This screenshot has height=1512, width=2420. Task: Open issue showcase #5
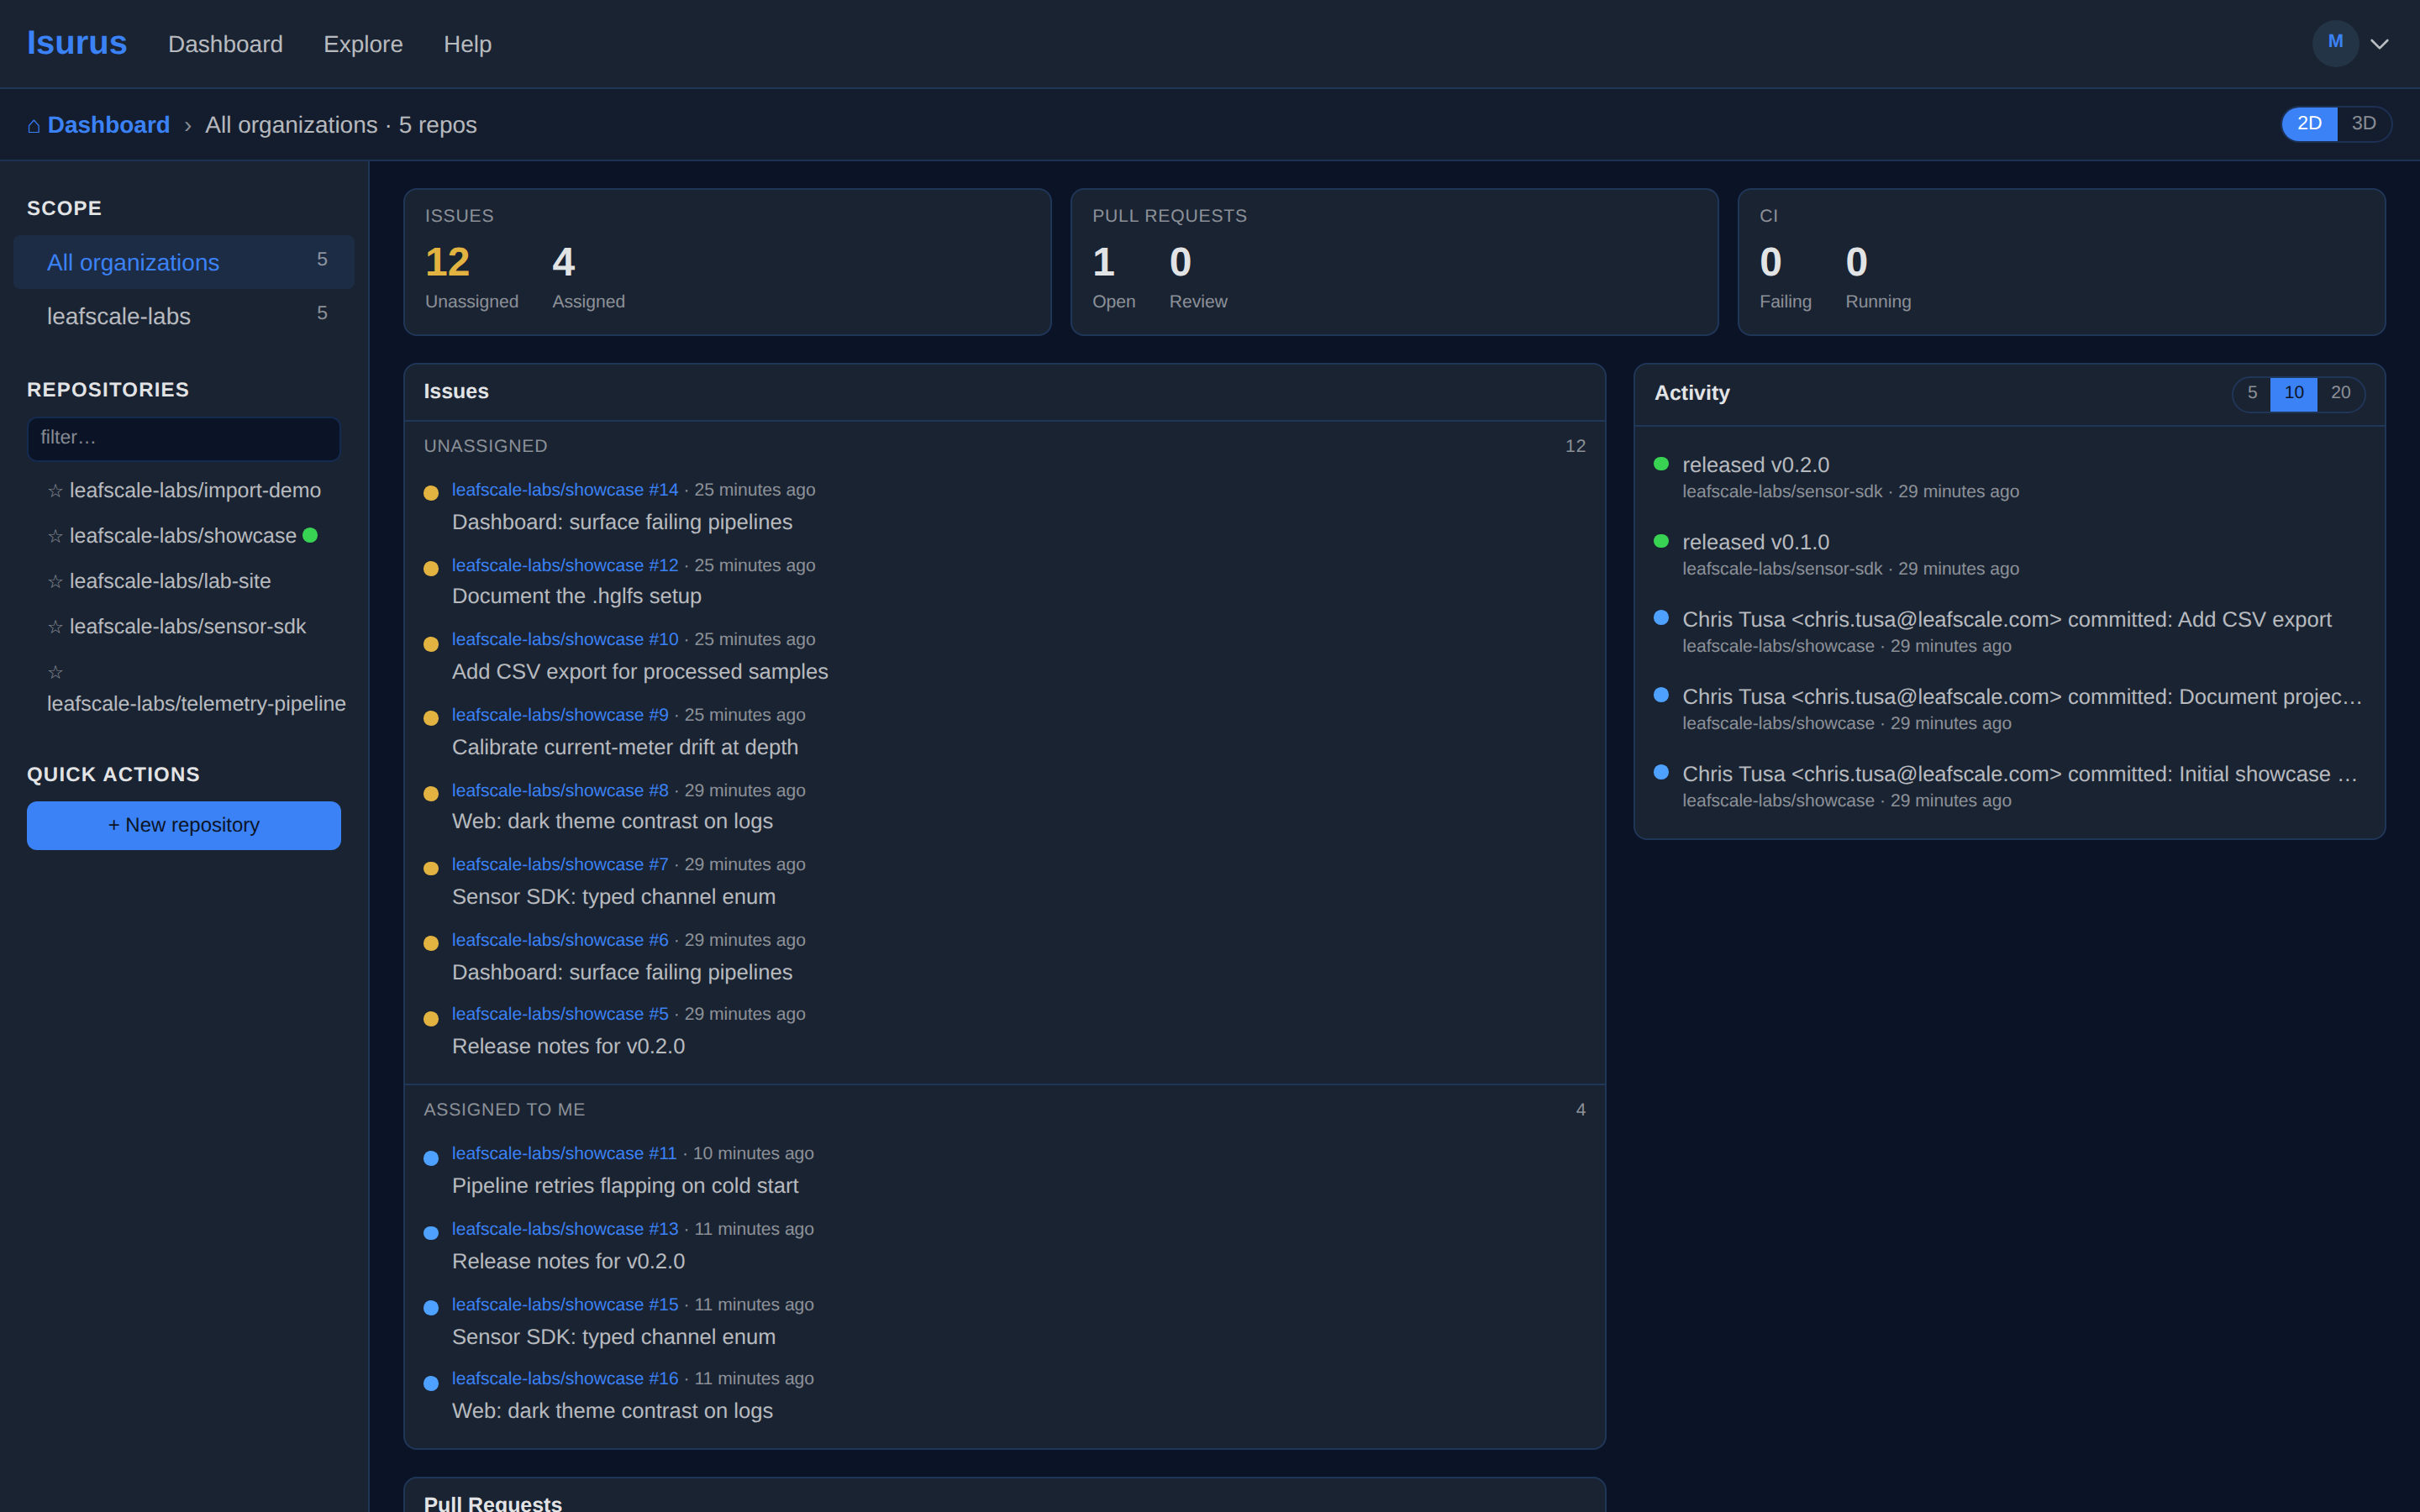[x=560, y=1014]
